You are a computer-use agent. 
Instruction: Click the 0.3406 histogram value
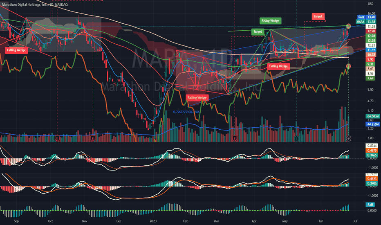click(372, 183)
